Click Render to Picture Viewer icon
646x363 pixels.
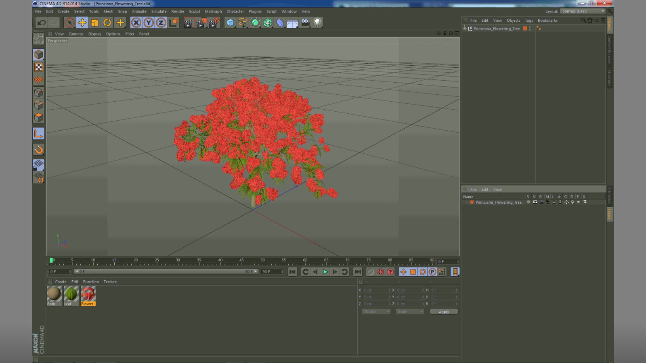pyautogui.click(x=201, y=23)
